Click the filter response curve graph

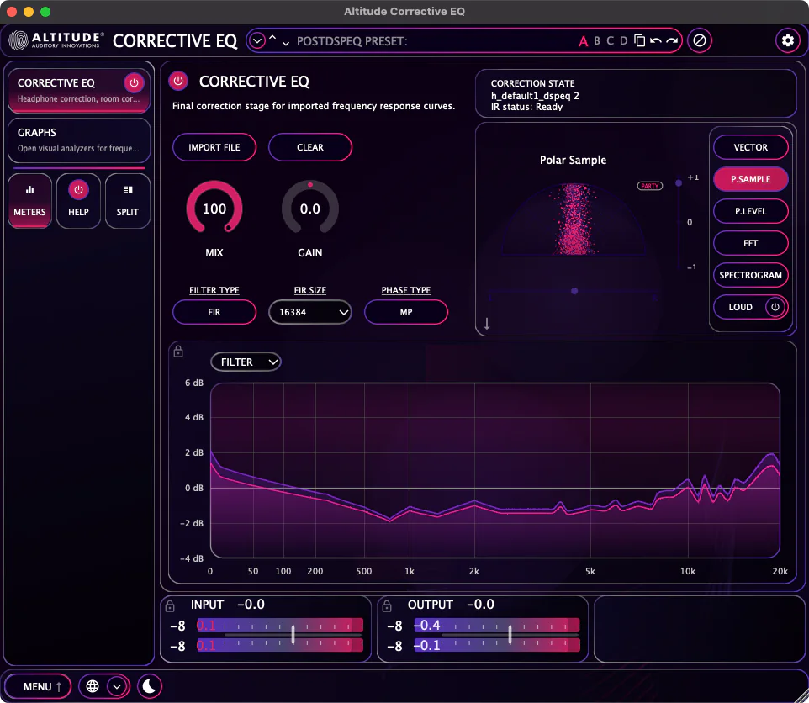pyautogui.click(x=495, y=470)
